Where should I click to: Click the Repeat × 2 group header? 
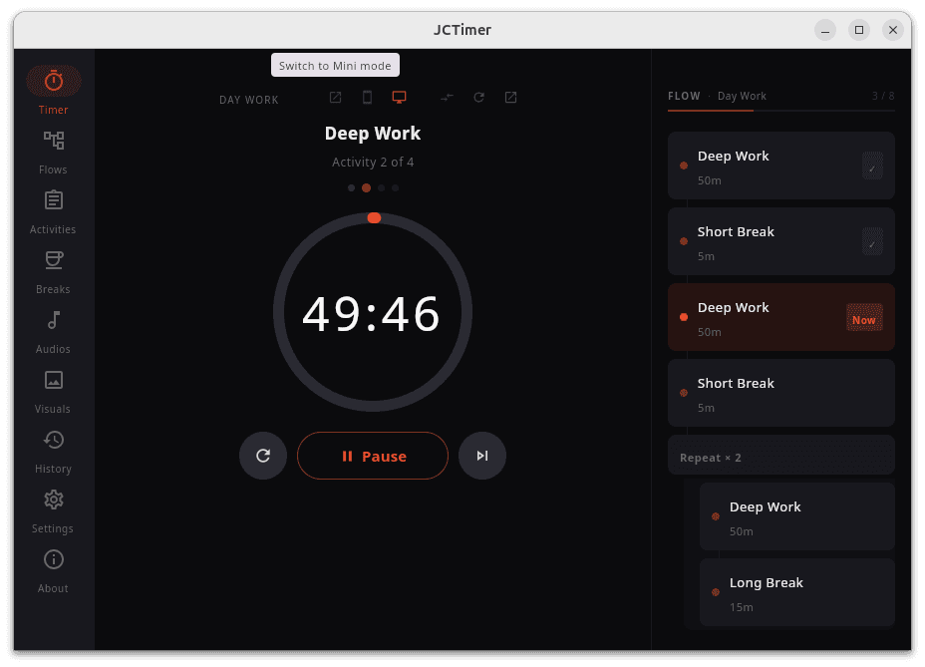click(781, 455)
